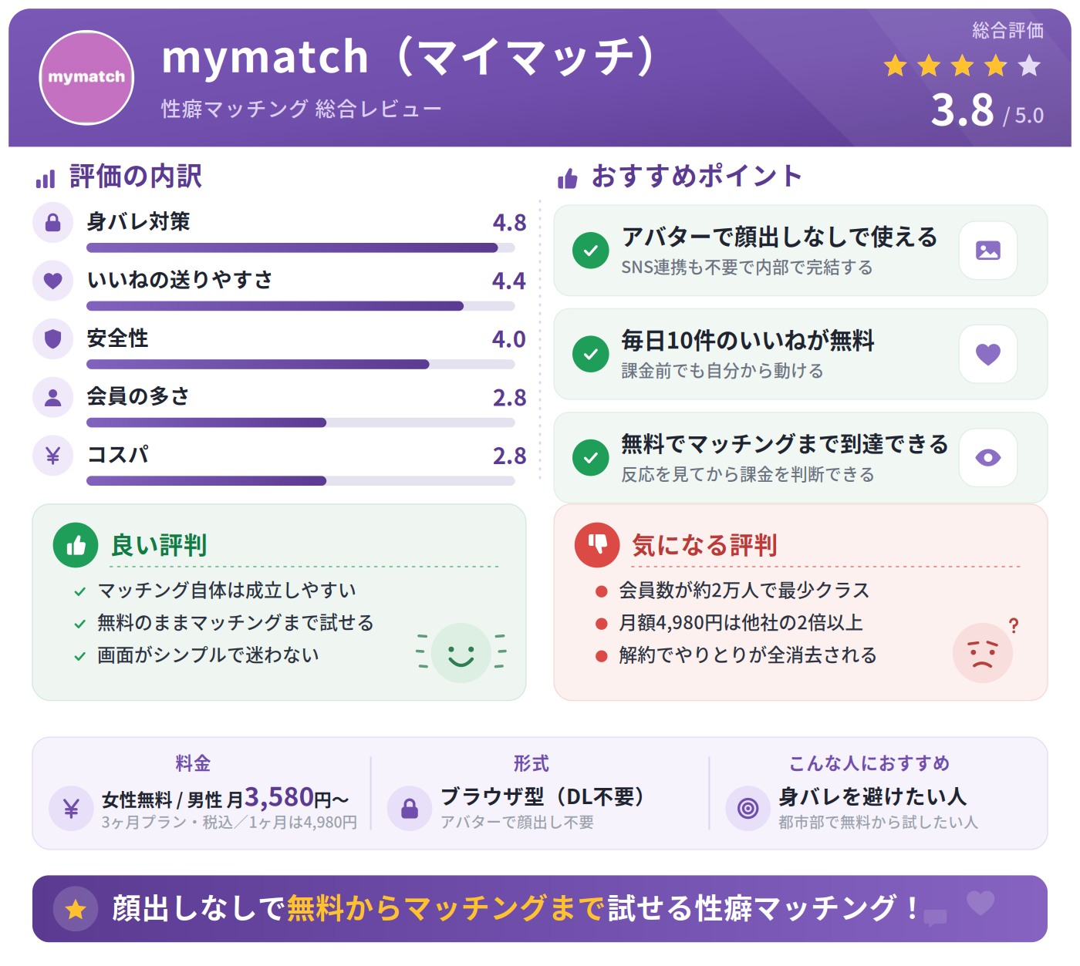Click the image icon in the アバター card
This screenshot has width=1080, height=966.
988,251
